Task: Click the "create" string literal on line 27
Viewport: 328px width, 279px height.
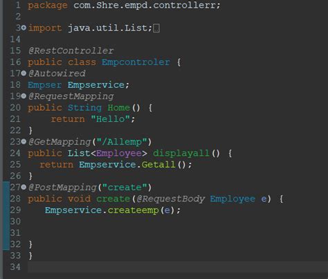Action: click(125, 187)
